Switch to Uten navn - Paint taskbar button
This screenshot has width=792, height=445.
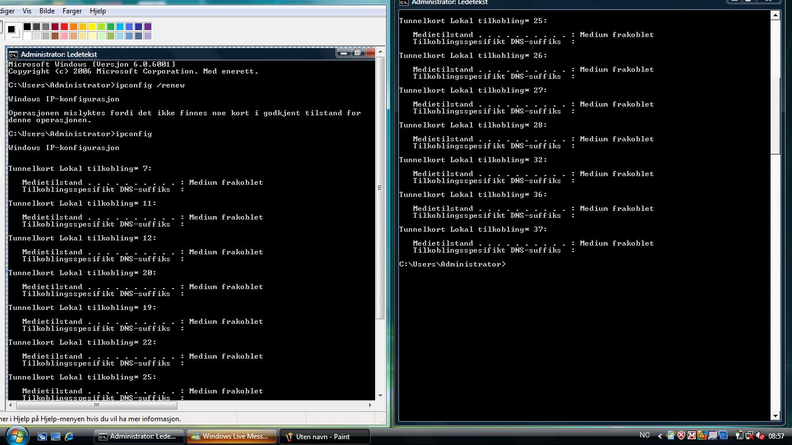coord(325,436)
